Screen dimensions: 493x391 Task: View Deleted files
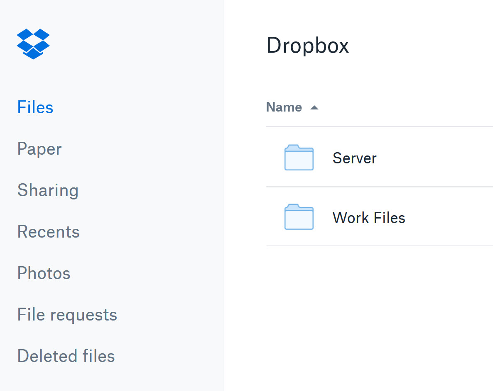[66, 356]
